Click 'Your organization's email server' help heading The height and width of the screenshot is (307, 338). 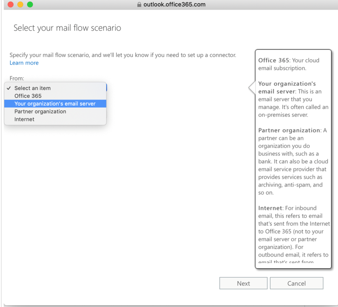287,88
